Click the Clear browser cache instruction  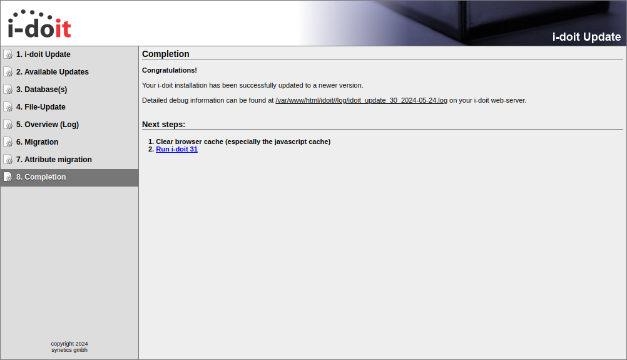(x=243, y=141)
